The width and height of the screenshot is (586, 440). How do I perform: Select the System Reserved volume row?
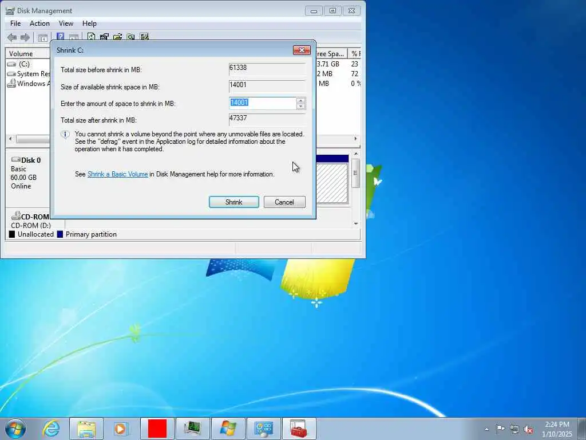click(29, 74)
